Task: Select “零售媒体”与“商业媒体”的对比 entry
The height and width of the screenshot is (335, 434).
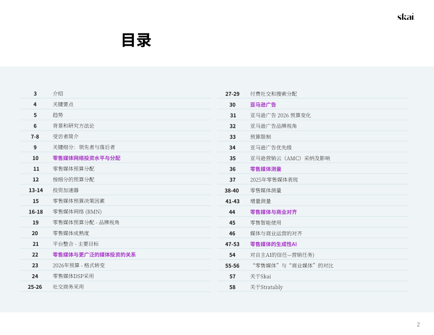Action: (x=292, y=266)
